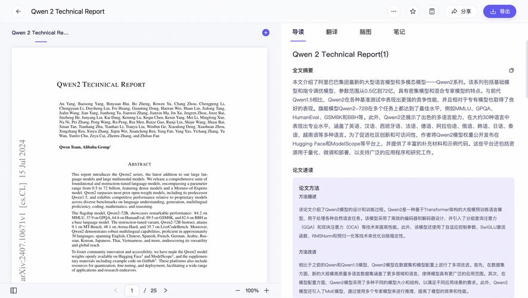Copy the 全文摘要 summary text

click(511, 70)
